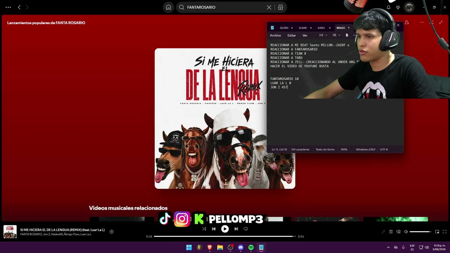Open the song title SI ME HICIERA link

[x=63, y=230]
